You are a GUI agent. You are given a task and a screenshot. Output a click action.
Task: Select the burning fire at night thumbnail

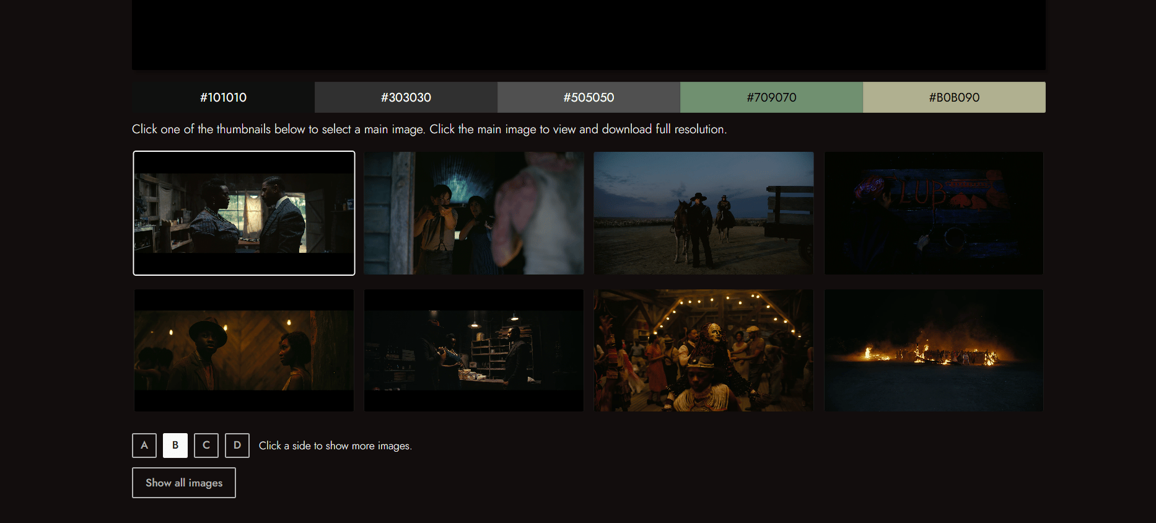(x=934, y=350)
